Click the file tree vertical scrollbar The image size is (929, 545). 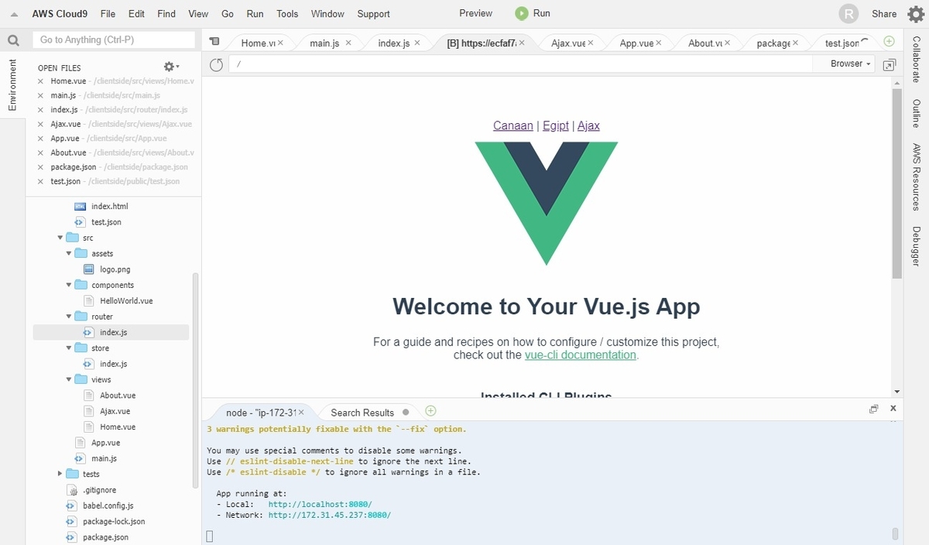coord(195,379)
